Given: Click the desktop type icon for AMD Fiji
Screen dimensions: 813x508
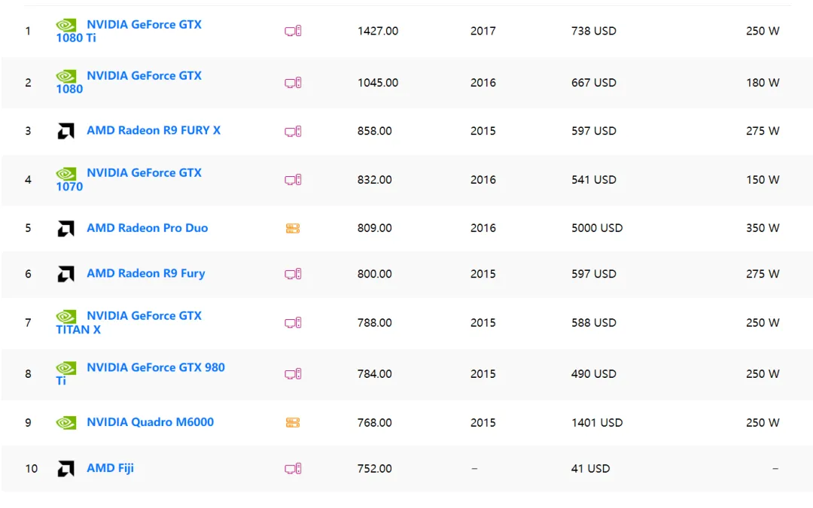Looking at the screenshot, I should [x=293, y=469].
